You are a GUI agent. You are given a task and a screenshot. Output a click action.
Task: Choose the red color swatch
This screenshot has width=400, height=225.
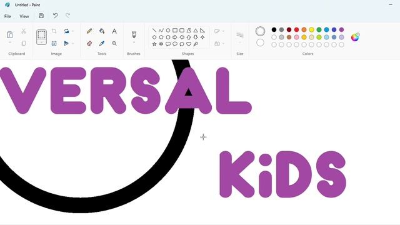(296, 29)
